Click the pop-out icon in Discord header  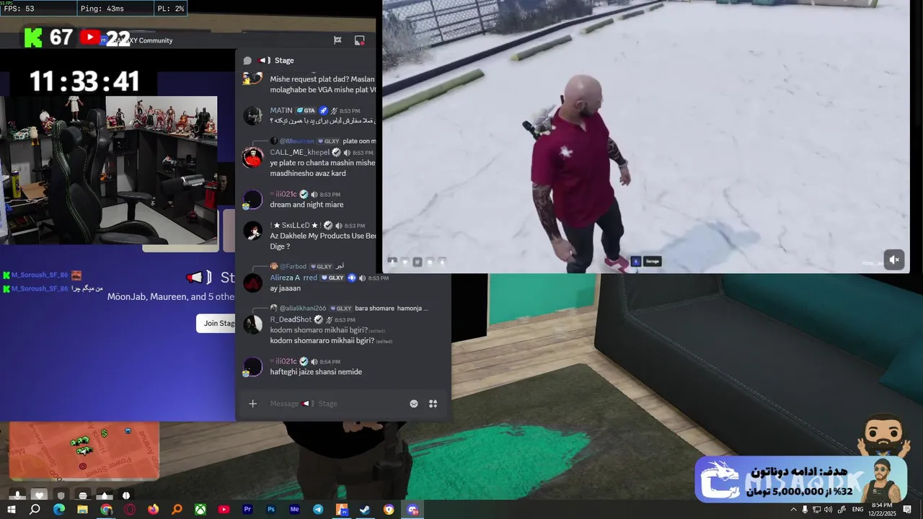pos(359,40)
